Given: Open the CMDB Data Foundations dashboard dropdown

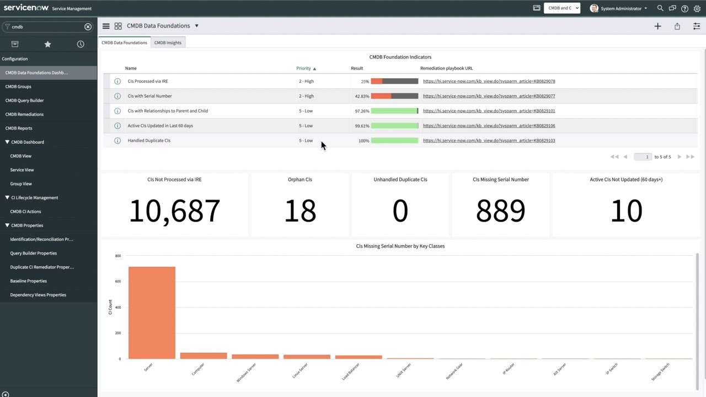Looking at the screenshot, I should pyautogui.click(x=196, y=25).
